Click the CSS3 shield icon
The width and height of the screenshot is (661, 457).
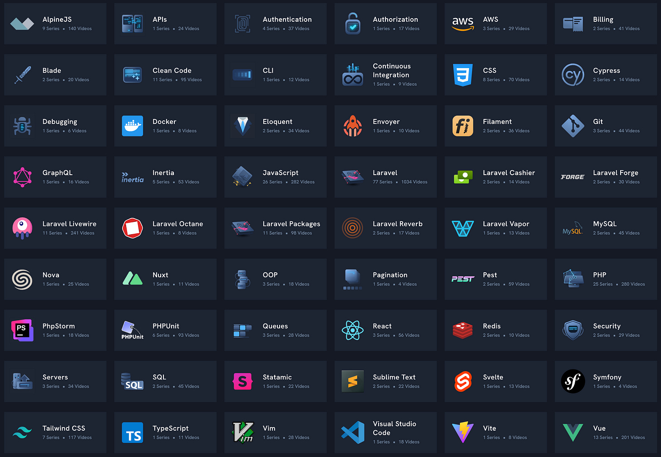click(463, 75)
